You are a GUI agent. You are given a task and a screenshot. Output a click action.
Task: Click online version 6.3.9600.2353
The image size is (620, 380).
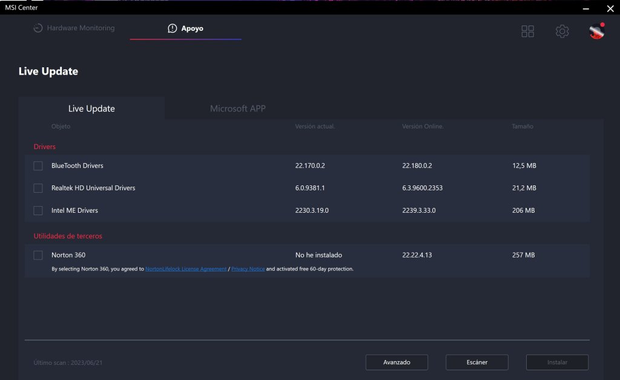422,188
